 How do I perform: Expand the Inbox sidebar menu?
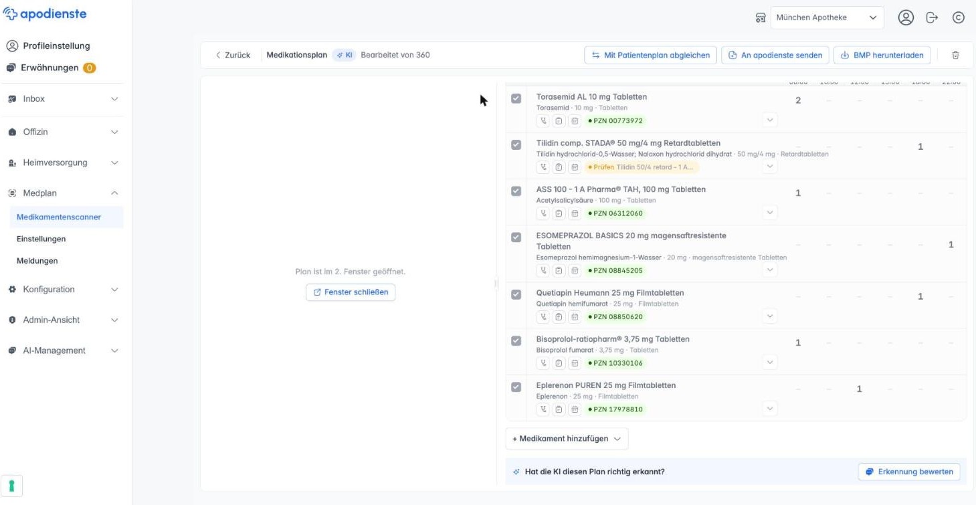coord(62,98)
